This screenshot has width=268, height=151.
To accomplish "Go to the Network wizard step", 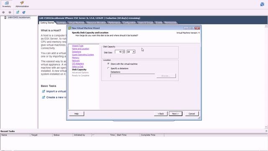I will [x=76, y=60].
